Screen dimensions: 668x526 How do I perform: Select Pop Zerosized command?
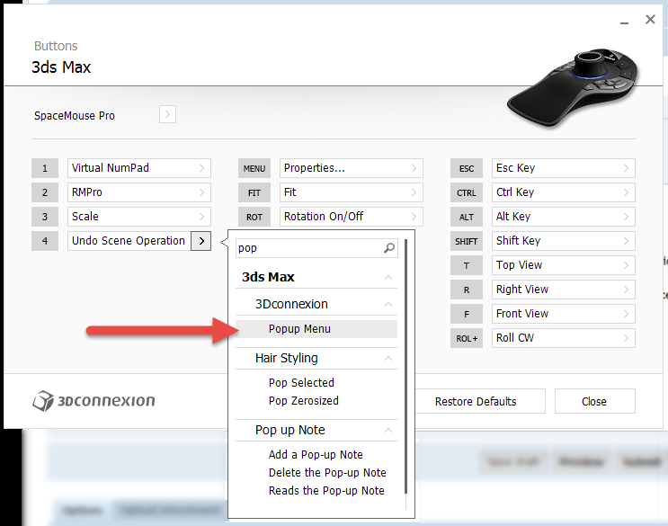[x=316, y=401]
